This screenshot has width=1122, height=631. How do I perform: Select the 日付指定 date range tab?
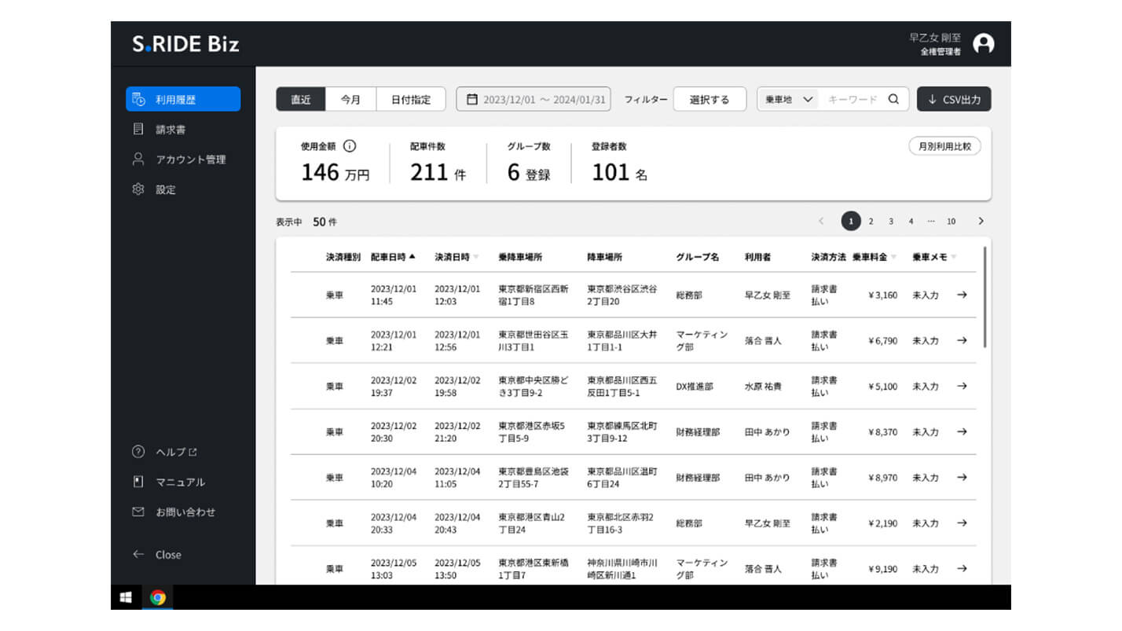[x=411, y=99]
